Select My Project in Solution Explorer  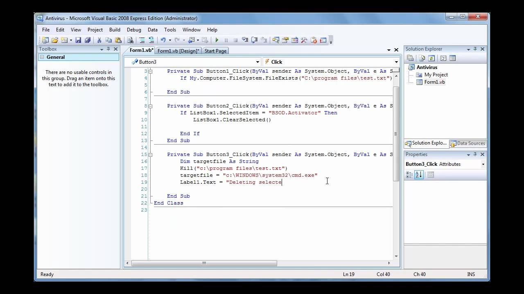pyautogui.click(x=436, y=75)
